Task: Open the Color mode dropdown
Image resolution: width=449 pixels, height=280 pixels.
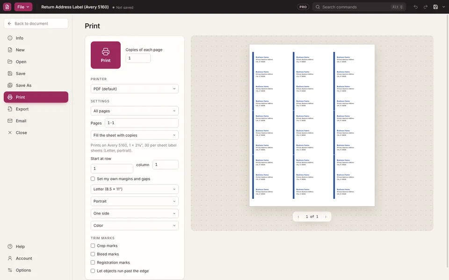Action: pyautogui.click(x=135, y=225)
